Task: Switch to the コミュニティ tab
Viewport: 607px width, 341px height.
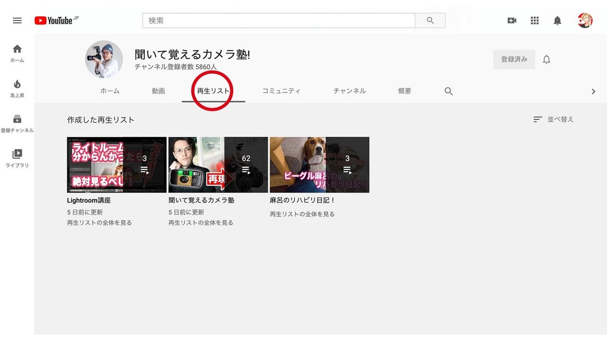Action: [281, 91]
